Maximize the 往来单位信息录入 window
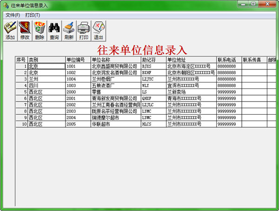Image resolution: width=279 pixels, height=211 pixels. pyautogui.click(x=253, y=4)
